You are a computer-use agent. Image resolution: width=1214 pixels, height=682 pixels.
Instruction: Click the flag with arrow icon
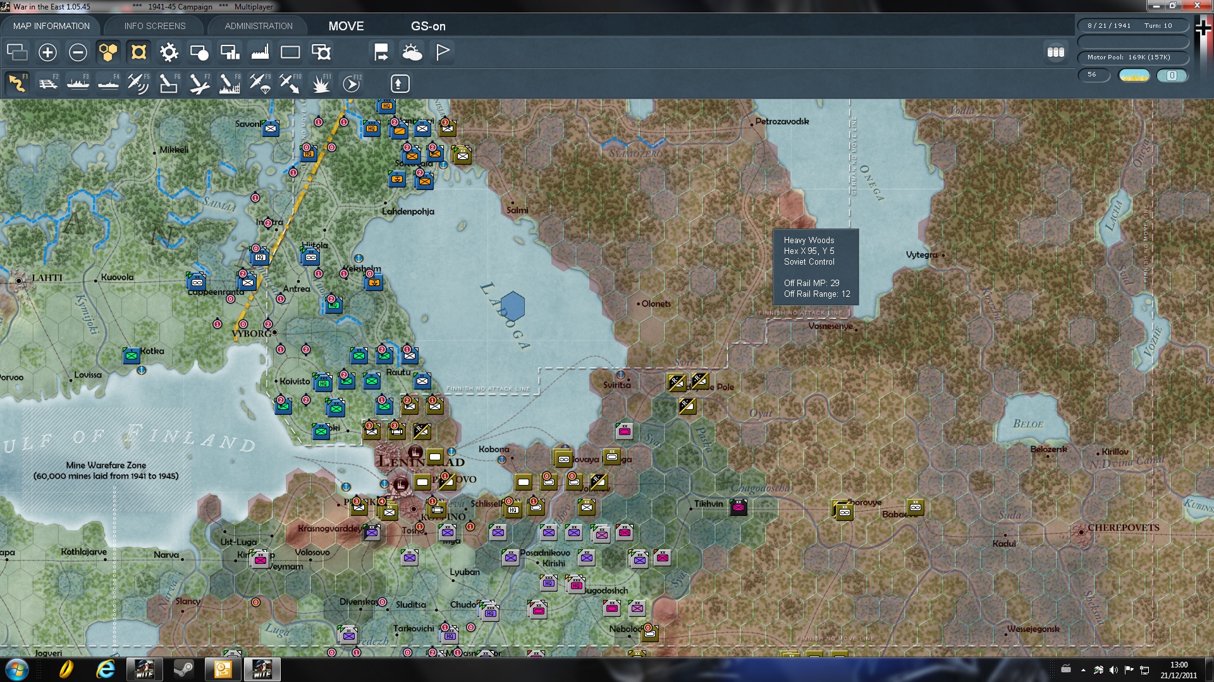(381, 52)
